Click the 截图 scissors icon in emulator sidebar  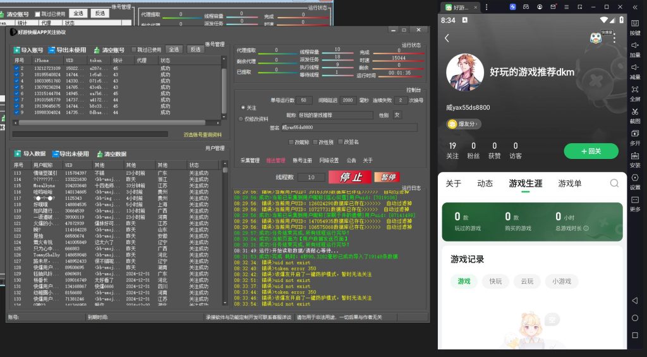click(x=635, y=113)
